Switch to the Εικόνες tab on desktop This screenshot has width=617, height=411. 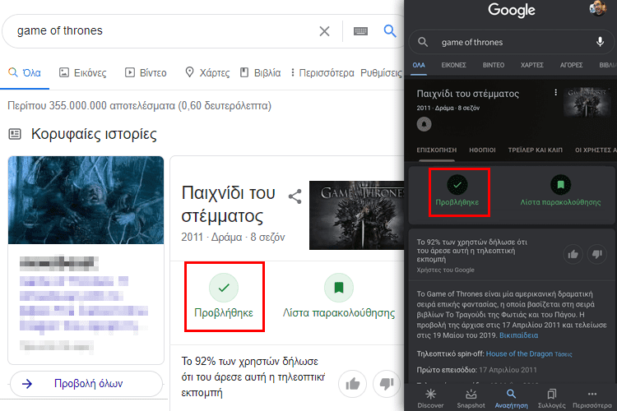82,73
